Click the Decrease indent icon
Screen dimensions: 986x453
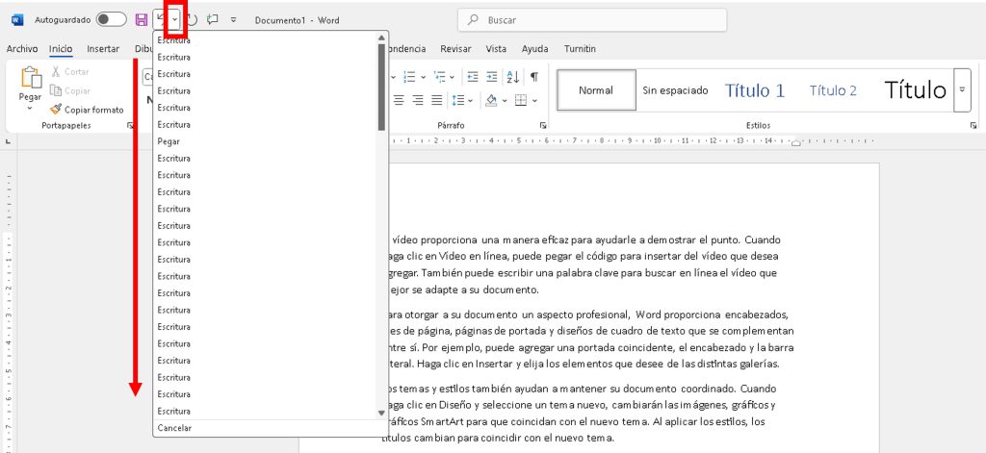472,77
